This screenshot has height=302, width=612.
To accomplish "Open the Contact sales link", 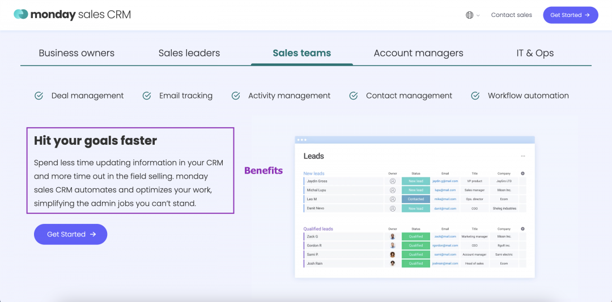I will tap(511, 15).
